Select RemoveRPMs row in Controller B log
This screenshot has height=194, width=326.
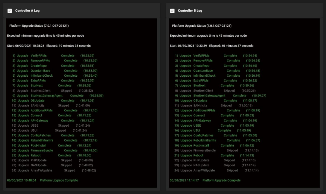click(x=218, y=61)
